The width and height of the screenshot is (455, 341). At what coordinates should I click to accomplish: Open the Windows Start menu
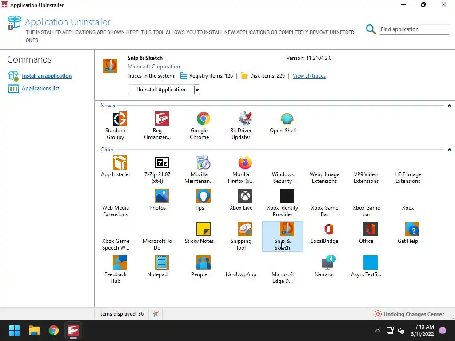14,330
